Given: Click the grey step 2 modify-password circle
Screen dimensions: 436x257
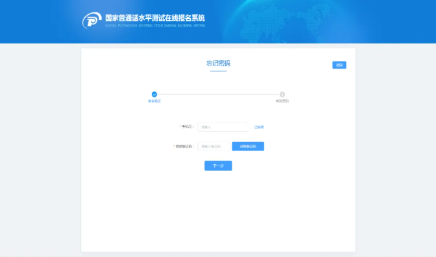Looking at the screenshot, I should pyautogui.click(x=282, y=94).
